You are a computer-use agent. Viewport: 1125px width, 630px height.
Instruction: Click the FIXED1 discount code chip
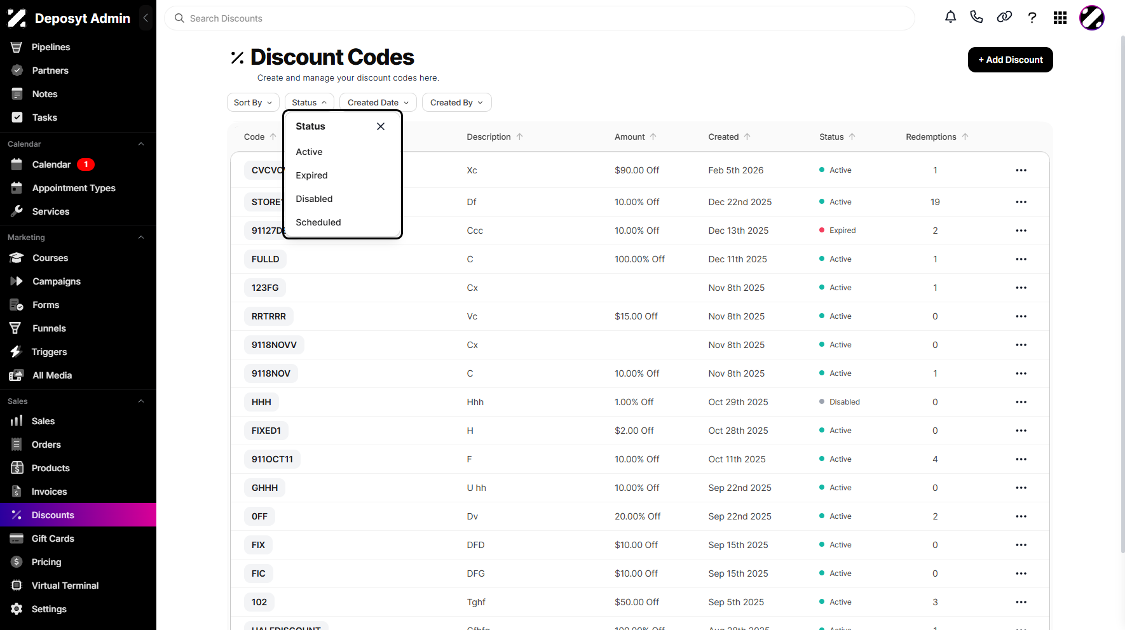tap(266, 431)
